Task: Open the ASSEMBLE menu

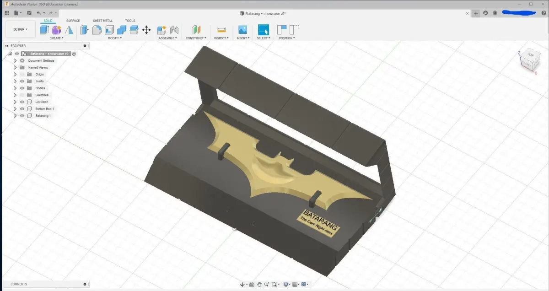Action: coord(168,38)
